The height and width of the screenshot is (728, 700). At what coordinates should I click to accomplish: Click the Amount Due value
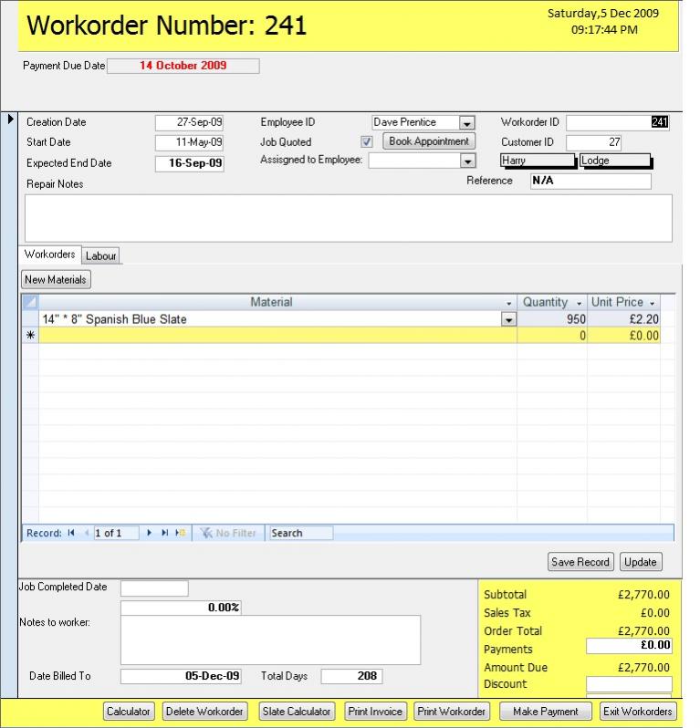tap(643, 668)
